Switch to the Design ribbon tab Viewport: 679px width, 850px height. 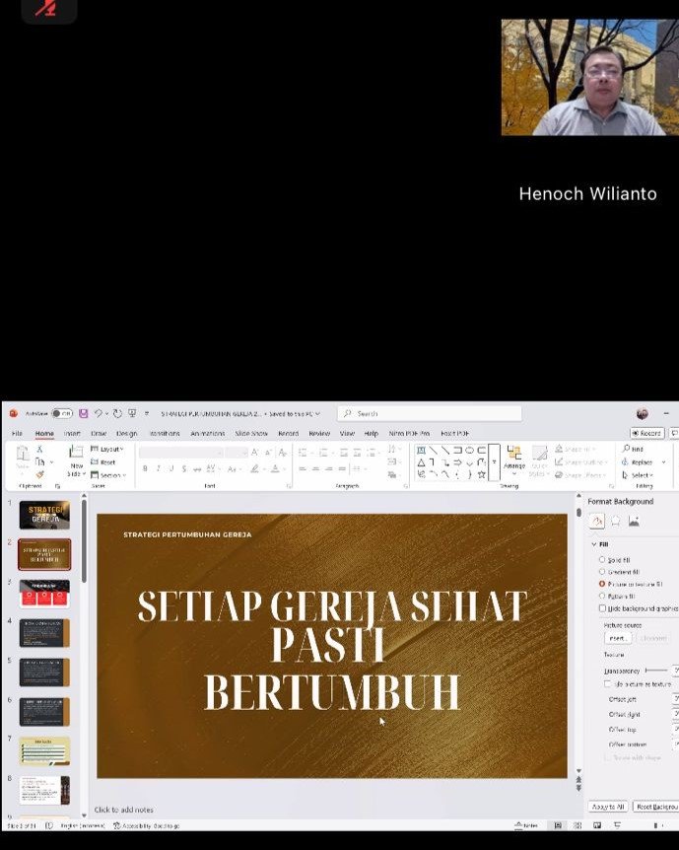[x=126, y=433]
